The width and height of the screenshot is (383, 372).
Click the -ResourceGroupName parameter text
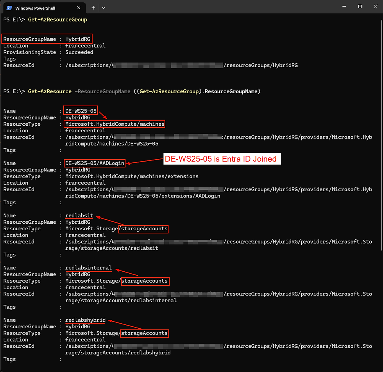tap(102, 91)
